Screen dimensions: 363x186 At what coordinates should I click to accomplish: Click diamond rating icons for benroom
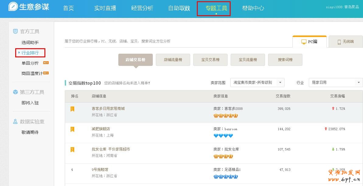coord(223,136)
